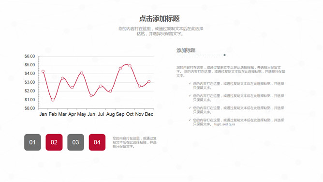Click the caption text beside the 04 square
The image size is (323, 182).
tap(134, 142)
